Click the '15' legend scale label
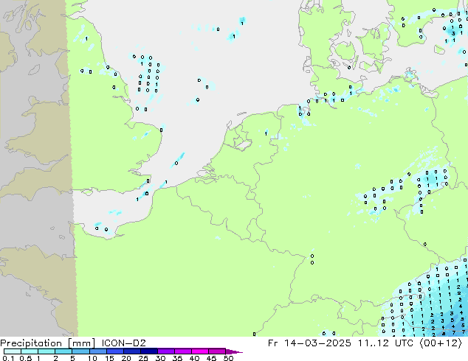Viewport: 468px width, 361px height. coord(109,358)
